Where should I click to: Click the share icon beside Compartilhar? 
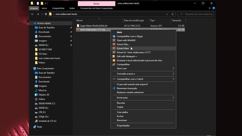[x=114, y=65]
